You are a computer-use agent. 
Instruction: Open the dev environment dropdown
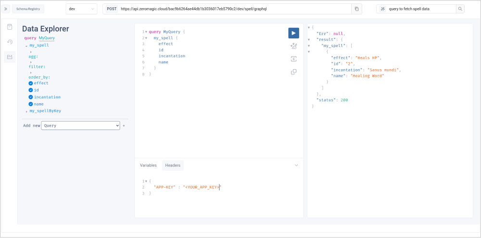click(x=81, y=9)
